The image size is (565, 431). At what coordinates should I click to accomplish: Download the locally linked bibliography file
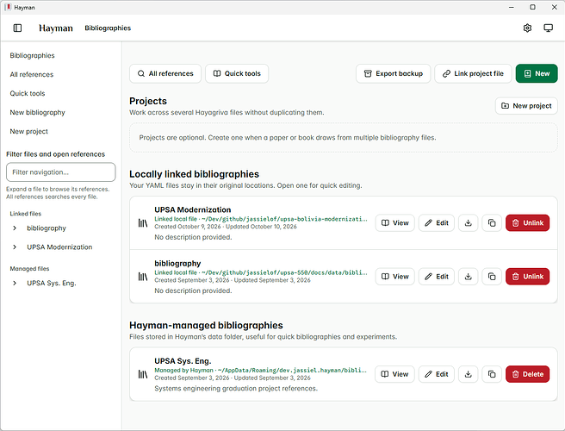pos(468,277)
